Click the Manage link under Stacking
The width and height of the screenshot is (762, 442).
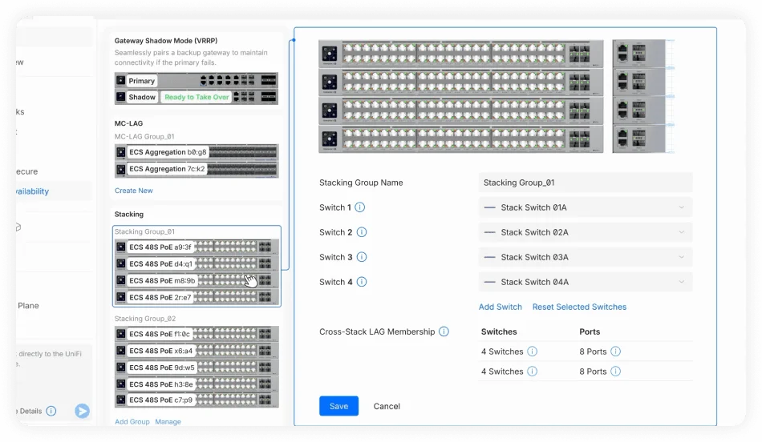(168, 422)
